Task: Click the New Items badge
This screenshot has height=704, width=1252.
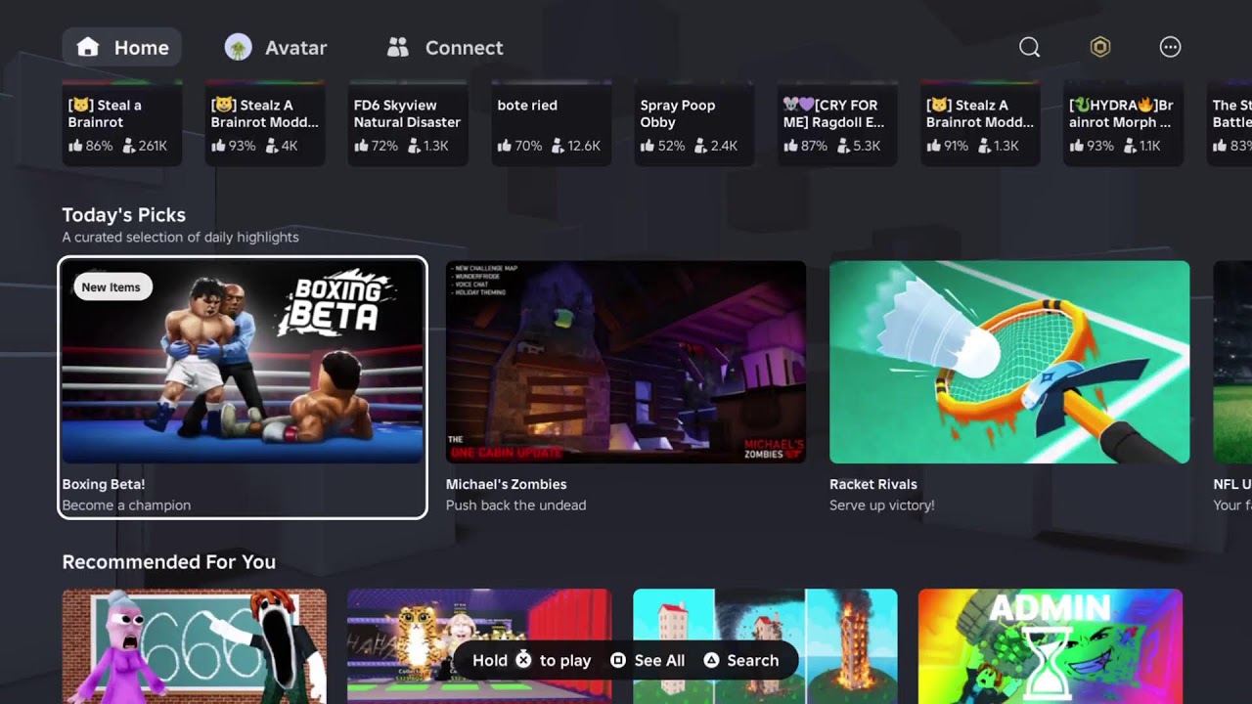Action: click(112, 286)
